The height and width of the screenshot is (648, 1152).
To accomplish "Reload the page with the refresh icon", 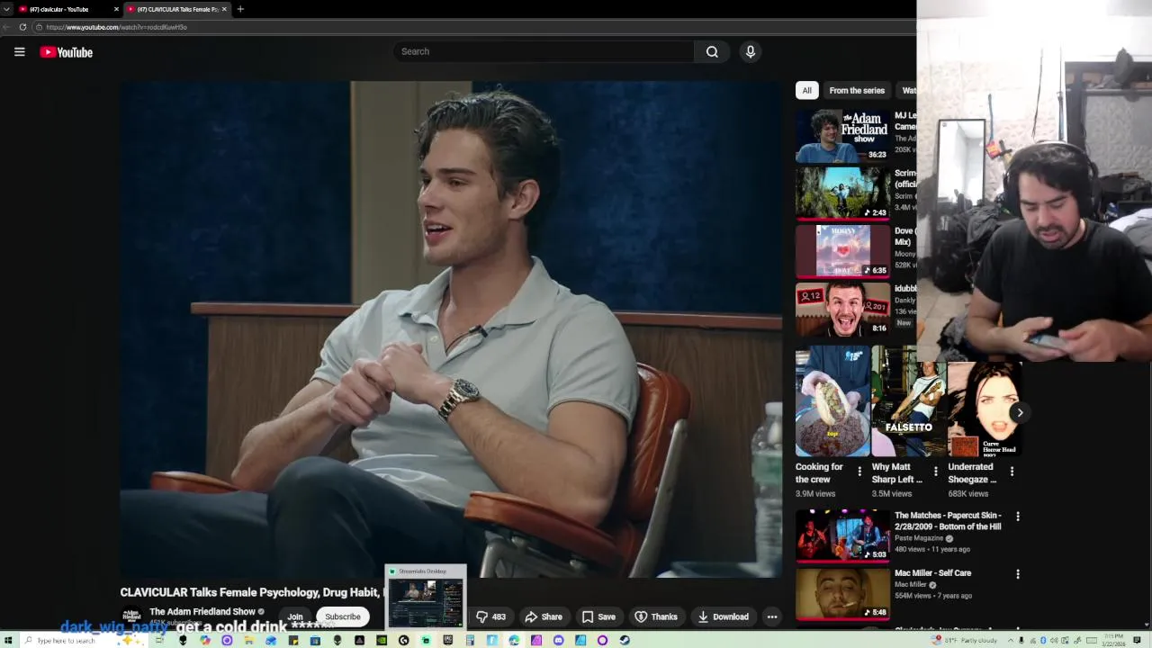I will tap(22, 27).
